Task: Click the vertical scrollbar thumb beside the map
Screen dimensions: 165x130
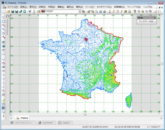Action: [162, 64]
